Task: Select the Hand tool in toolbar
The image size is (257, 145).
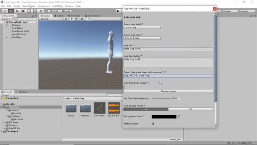Action: [5, 11]
